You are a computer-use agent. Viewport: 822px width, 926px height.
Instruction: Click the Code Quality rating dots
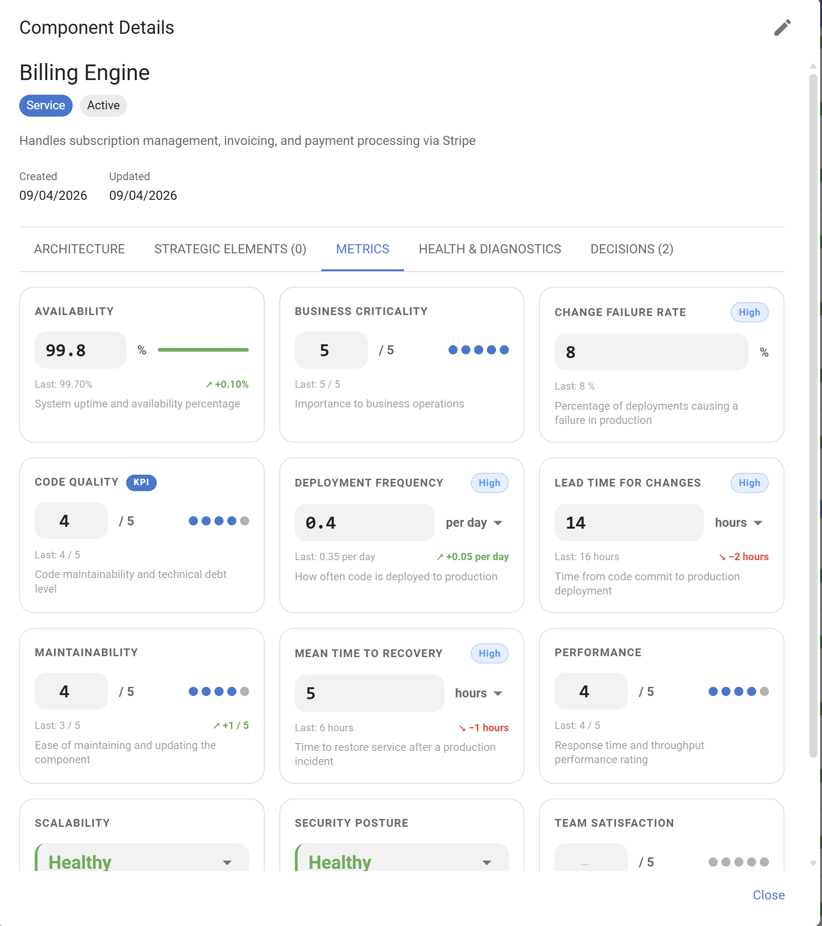(219, 520)
